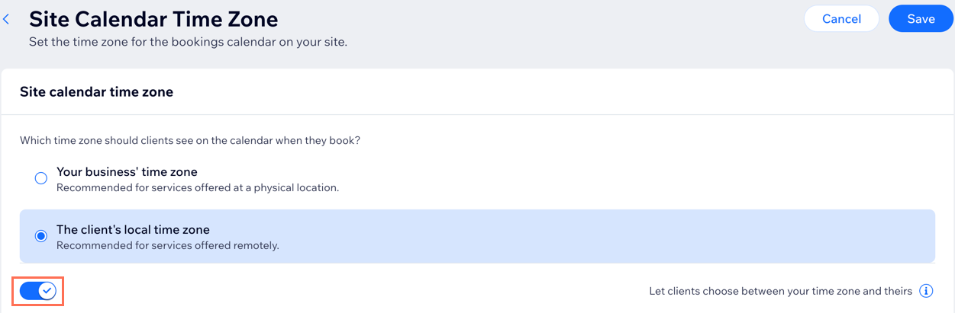Select the Your business' time zone radio button
955x313 pixels.
point(41,178)
